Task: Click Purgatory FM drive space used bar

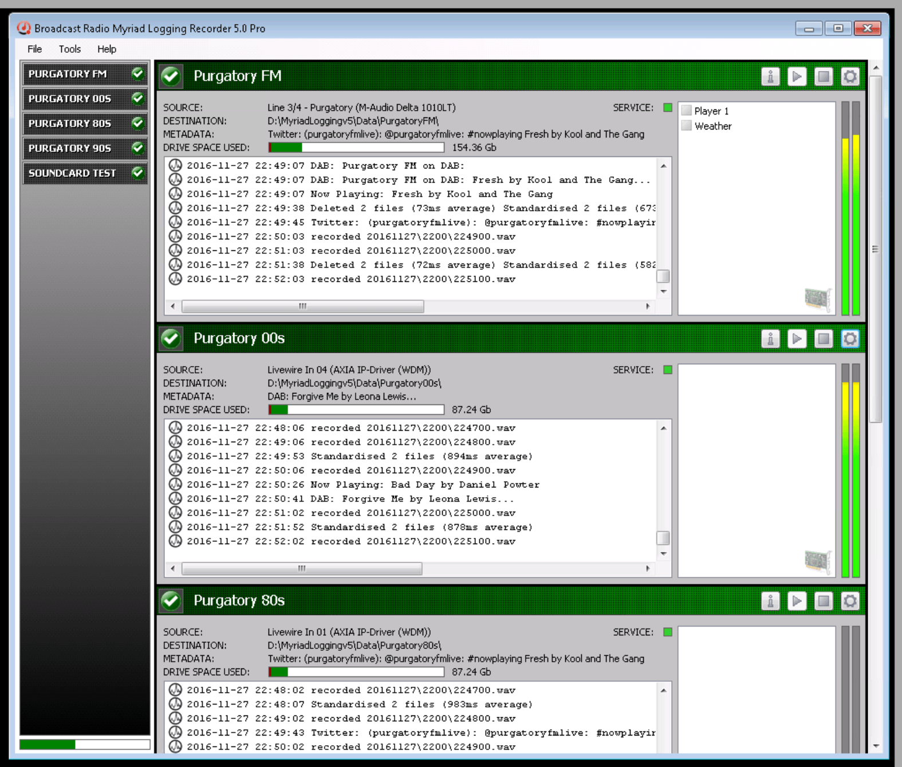Action: coord(356,148)
